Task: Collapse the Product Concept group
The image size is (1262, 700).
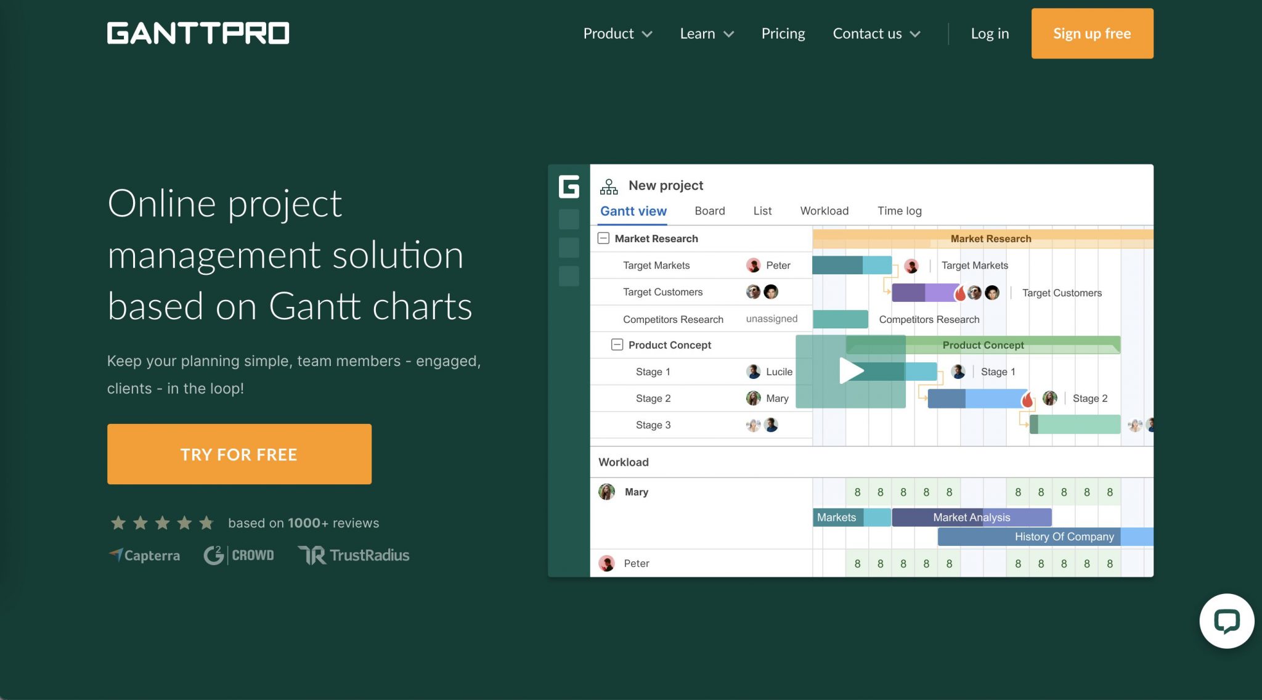Action: point(617,345)
